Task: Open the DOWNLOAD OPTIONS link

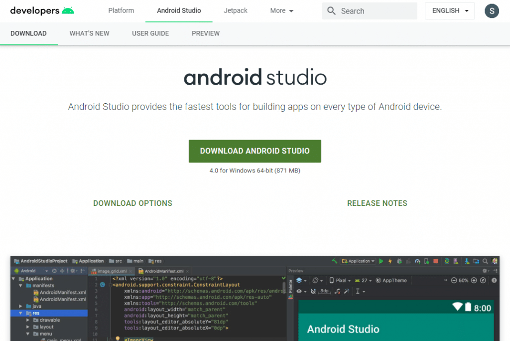Action: [132, 203]
